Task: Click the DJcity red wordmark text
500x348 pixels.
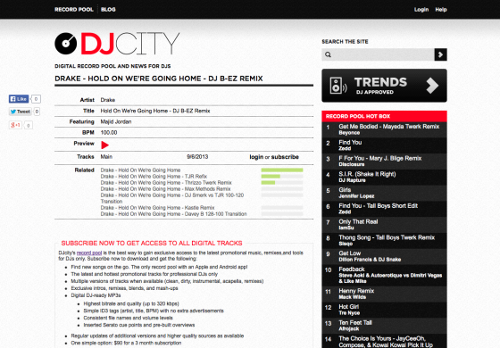Action: click(97, 44)
